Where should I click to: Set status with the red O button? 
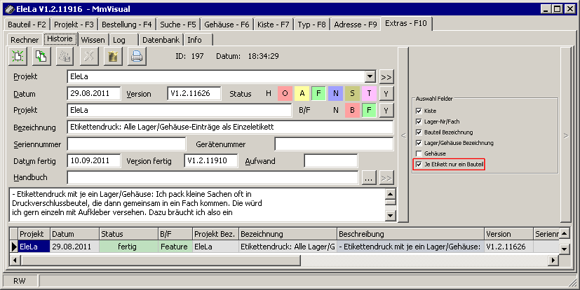285,94
